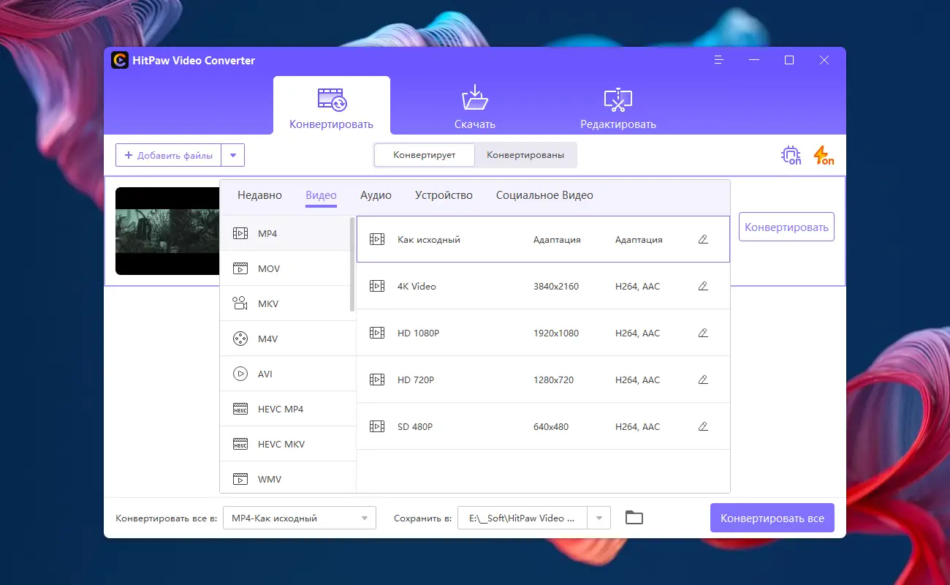Image resolution: width=950 pixels, height=585 pixels.
Task: Open the Социальное Видео format tab
Action: 544,195
